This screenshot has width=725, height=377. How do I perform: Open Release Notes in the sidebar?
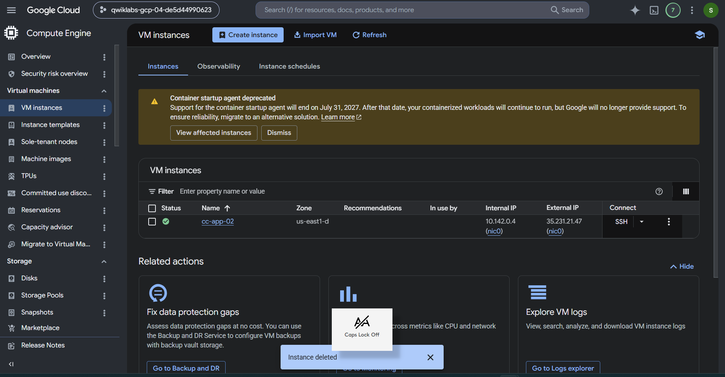click(x=43, y=346)
